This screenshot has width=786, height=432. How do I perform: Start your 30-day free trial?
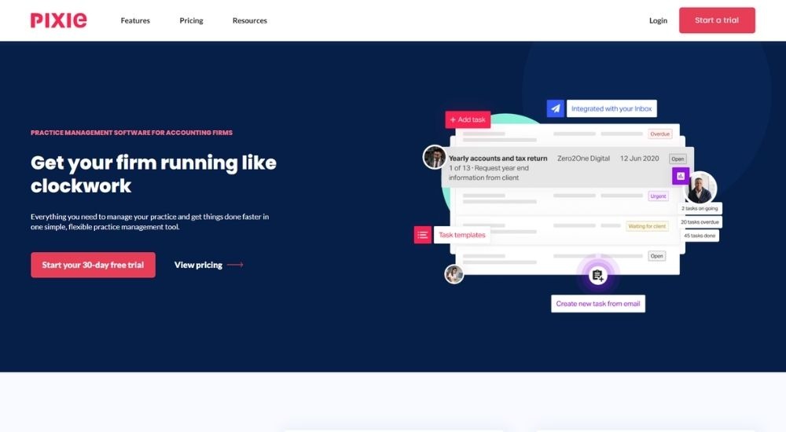(93, 265)
